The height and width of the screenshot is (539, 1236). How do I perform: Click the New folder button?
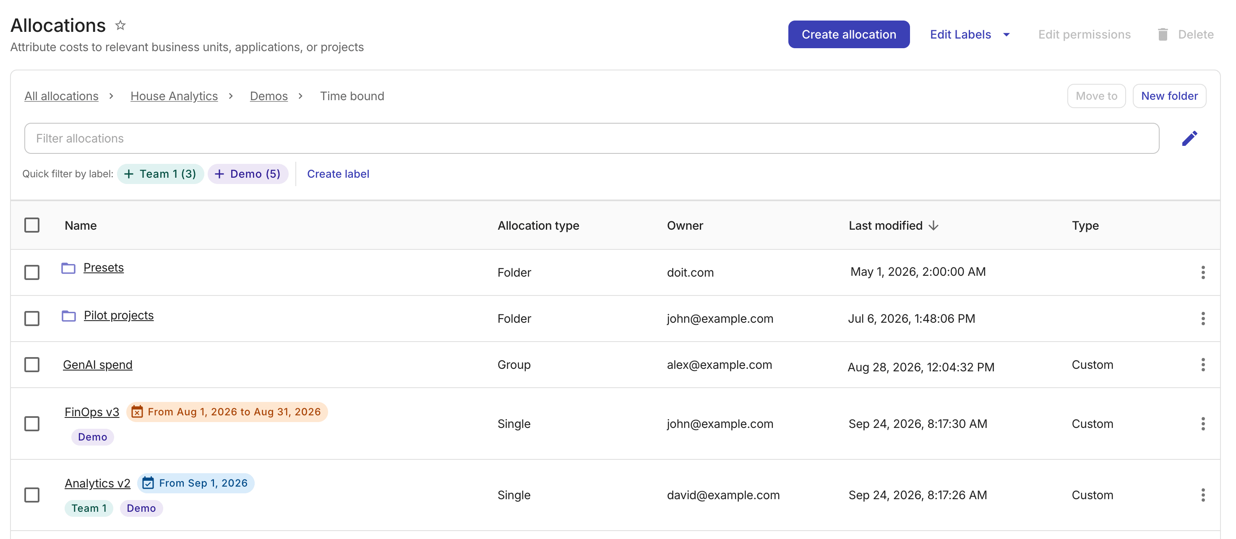click(1169, 96)
